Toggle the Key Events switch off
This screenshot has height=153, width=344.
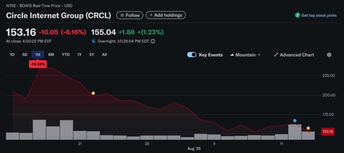192,55
